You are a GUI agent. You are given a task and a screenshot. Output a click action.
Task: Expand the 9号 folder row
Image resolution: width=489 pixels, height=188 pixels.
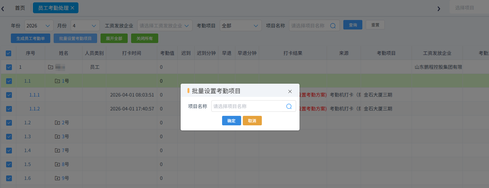(x=57, y=178)
